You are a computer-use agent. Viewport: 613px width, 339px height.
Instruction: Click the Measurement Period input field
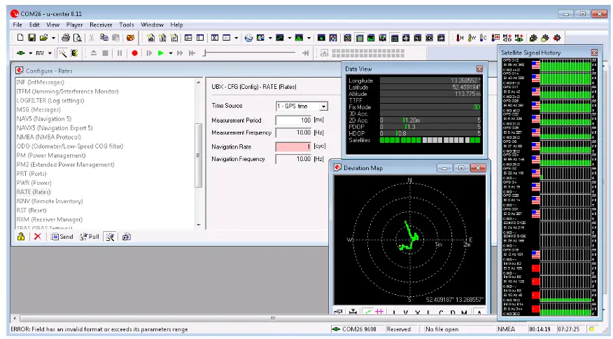(293, 120)
